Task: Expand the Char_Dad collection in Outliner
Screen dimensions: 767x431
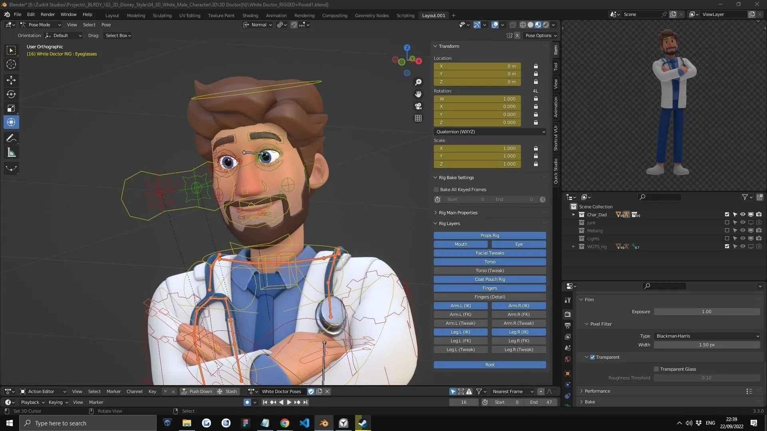Action: [573, 214]
